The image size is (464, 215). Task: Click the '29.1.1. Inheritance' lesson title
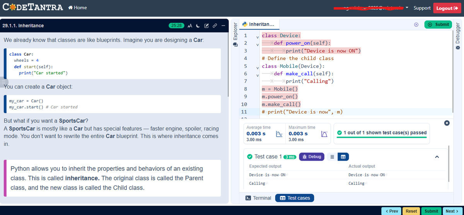(x=23, y=25)
